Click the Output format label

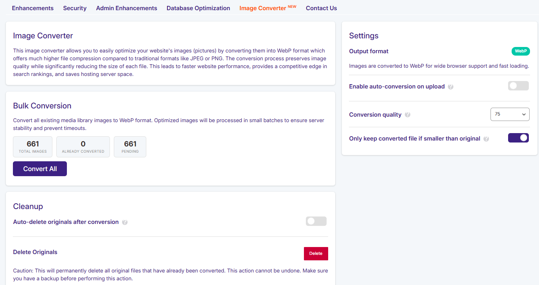point(369,51)
